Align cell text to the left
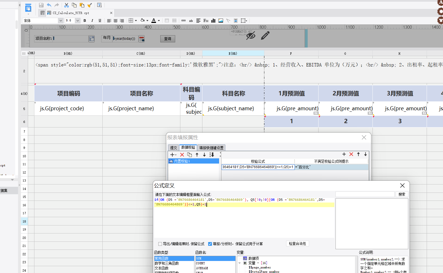 pos(109,21)
